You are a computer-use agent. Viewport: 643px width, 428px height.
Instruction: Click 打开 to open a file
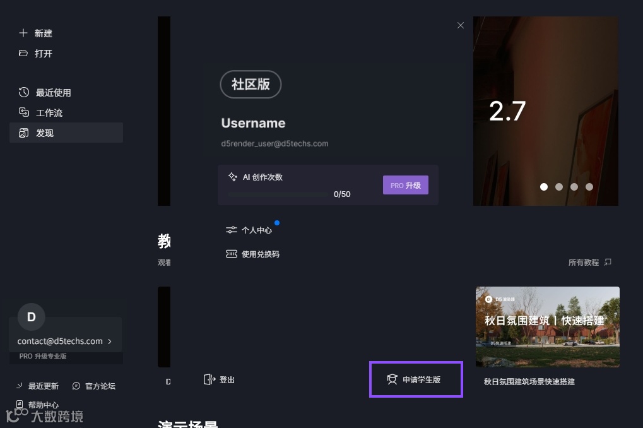click(x=44, y=54)
